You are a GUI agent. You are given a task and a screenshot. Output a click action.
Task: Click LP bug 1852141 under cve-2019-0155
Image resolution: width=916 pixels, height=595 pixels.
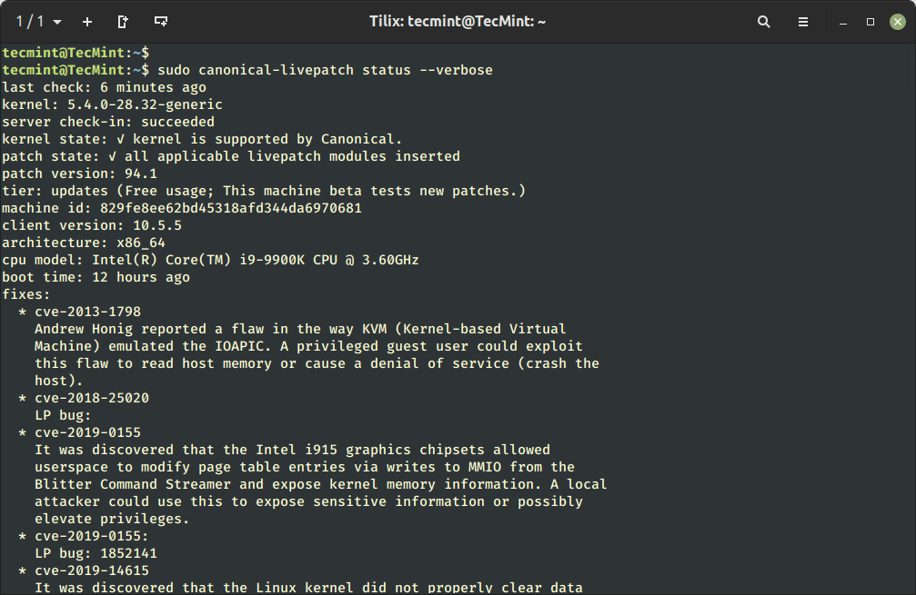click(x=96, y=552)
